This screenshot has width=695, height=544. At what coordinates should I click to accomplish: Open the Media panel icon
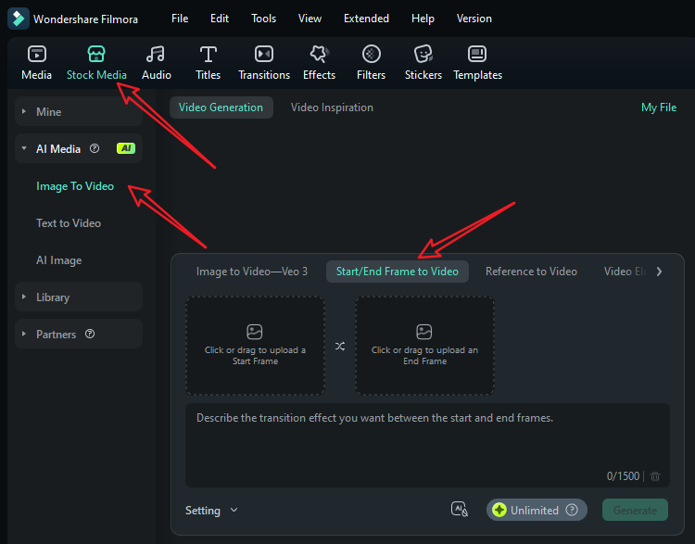37,54
